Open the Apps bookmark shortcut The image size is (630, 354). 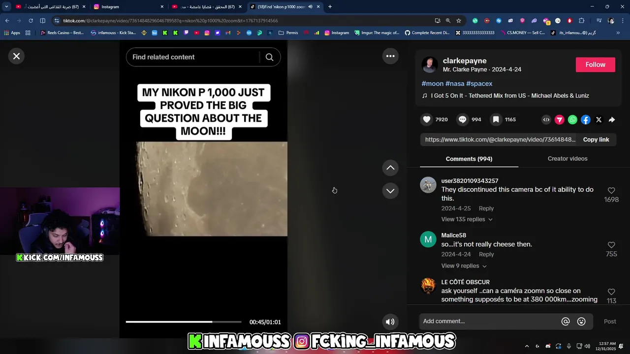(12, 33)
